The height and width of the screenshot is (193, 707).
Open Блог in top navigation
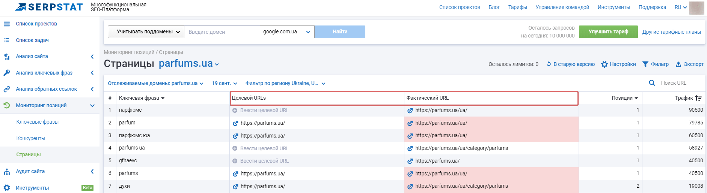click(494, 7)
